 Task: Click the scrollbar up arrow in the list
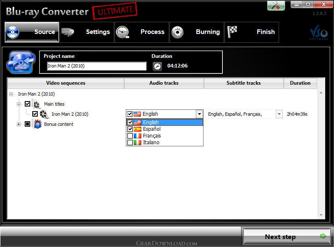coord(321,93)
